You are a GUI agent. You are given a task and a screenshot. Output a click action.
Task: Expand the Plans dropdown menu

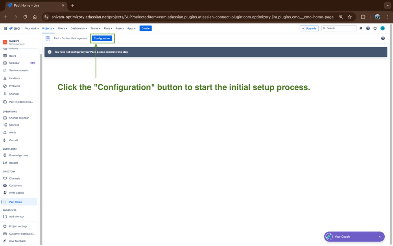(x=108, y=28)
